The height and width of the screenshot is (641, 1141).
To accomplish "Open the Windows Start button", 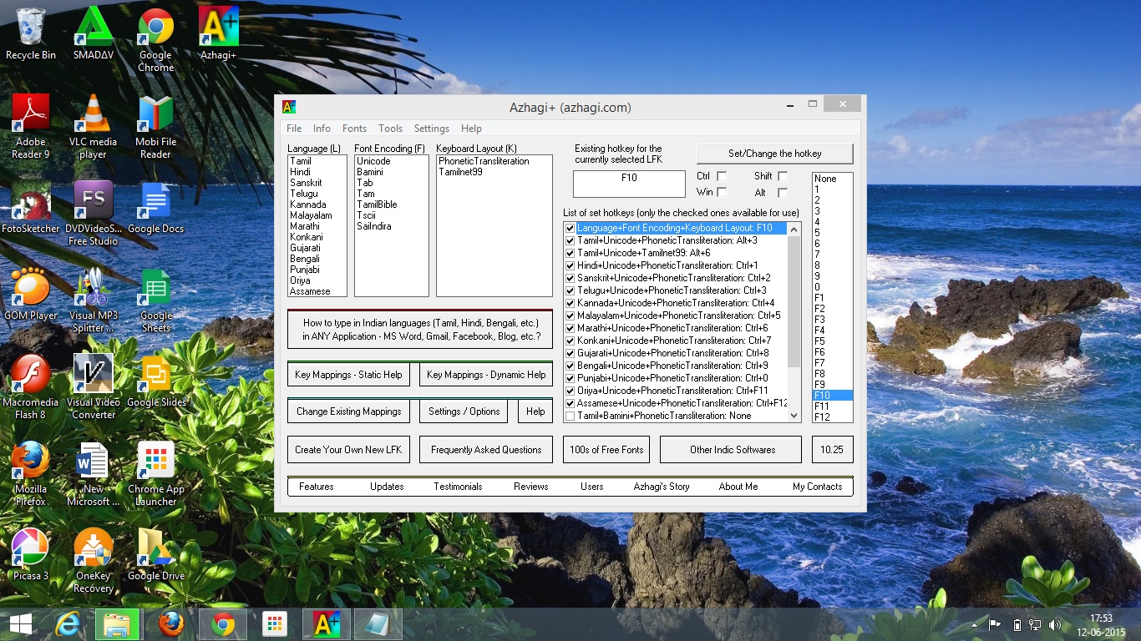I will click(21, 624).
